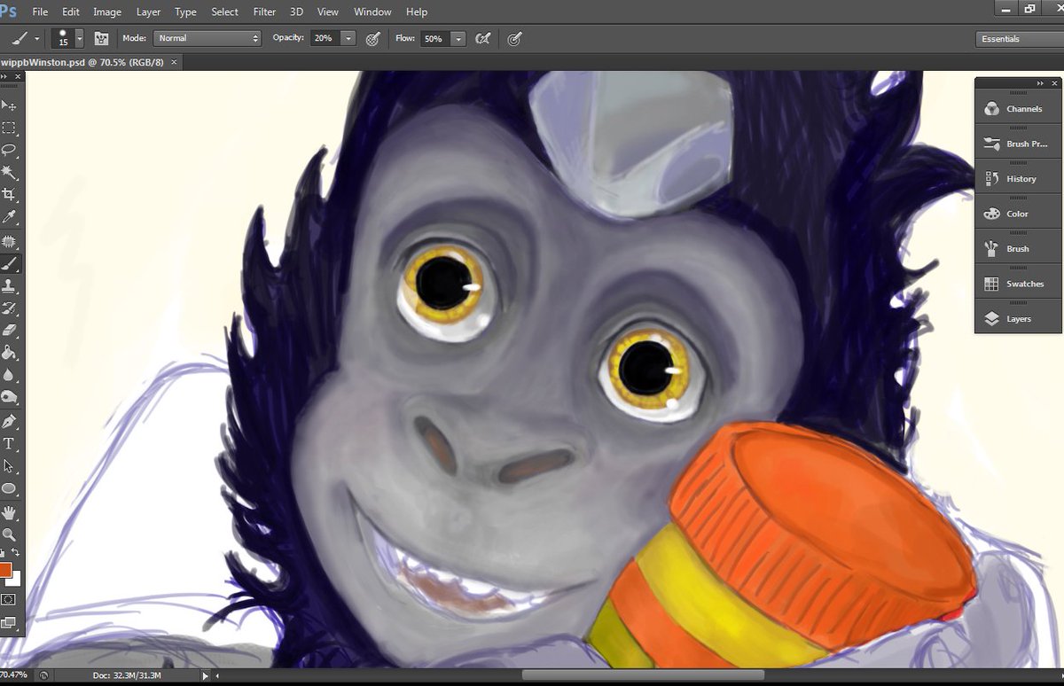This screenshot has width=1064, height=686.
Task: Open the Image menu
Action: pos(107,12)
